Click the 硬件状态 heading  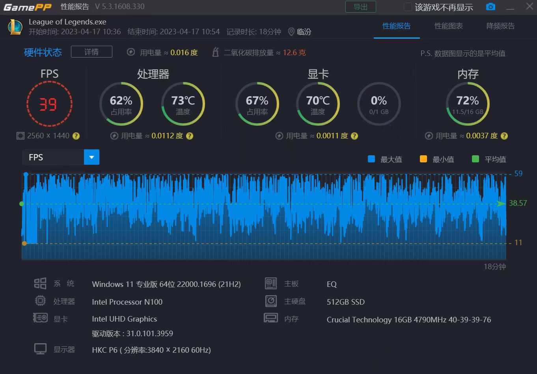[x=43, y=52]
